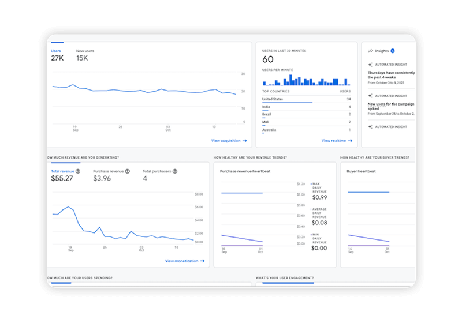
Task: Open the New users for the campaign insight
Action: 391,106
